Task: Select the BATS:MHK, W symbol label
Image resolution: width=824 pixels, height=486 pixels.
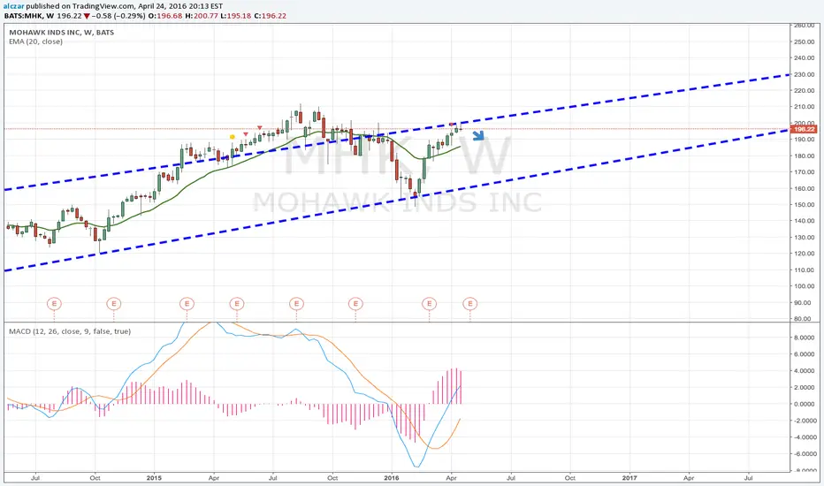Action: [29, 16]
